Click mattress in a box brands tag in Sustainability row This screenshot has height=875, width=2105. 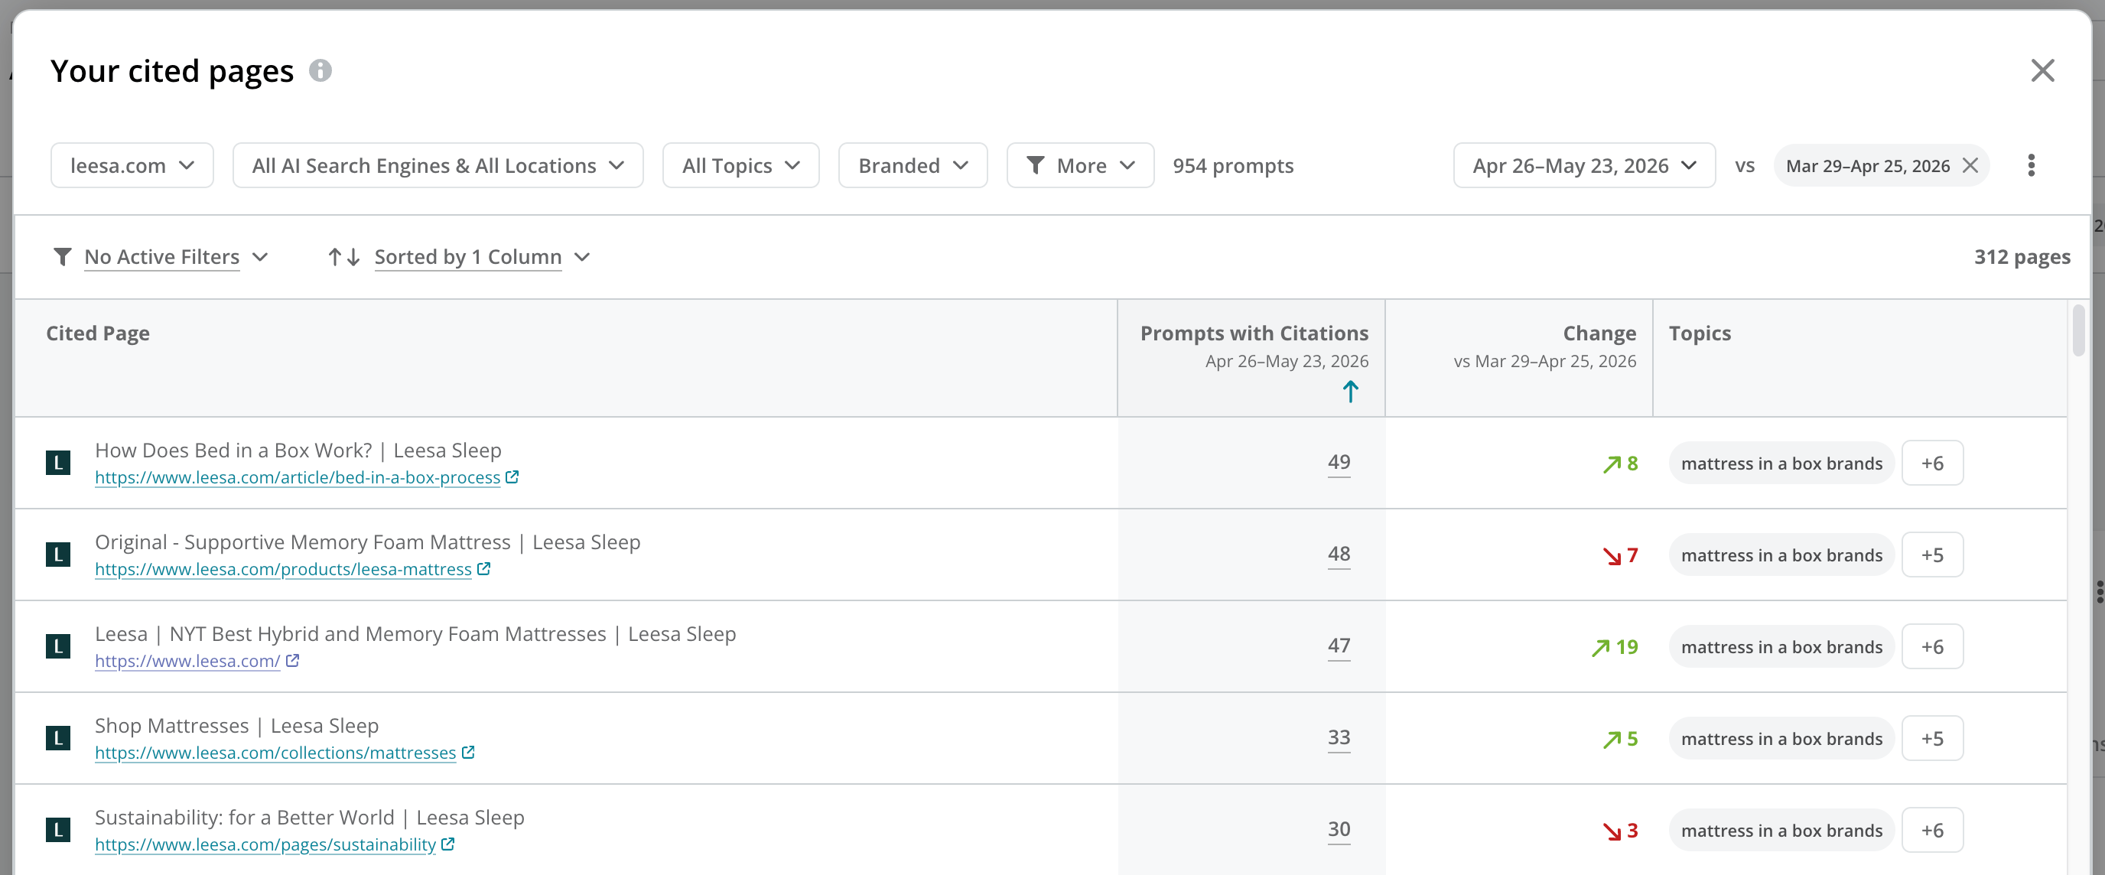click(1781, 830)
